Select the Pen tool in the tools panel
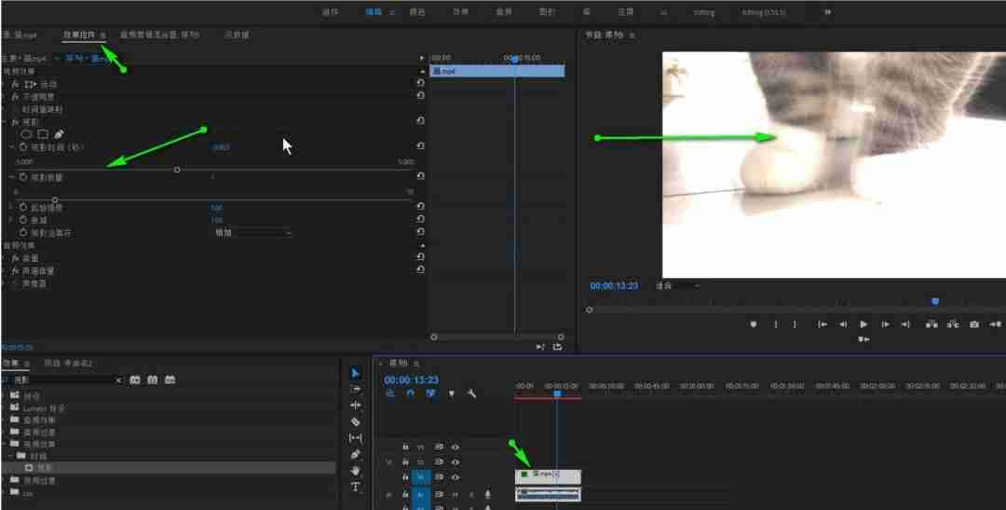 pos(356,454)
